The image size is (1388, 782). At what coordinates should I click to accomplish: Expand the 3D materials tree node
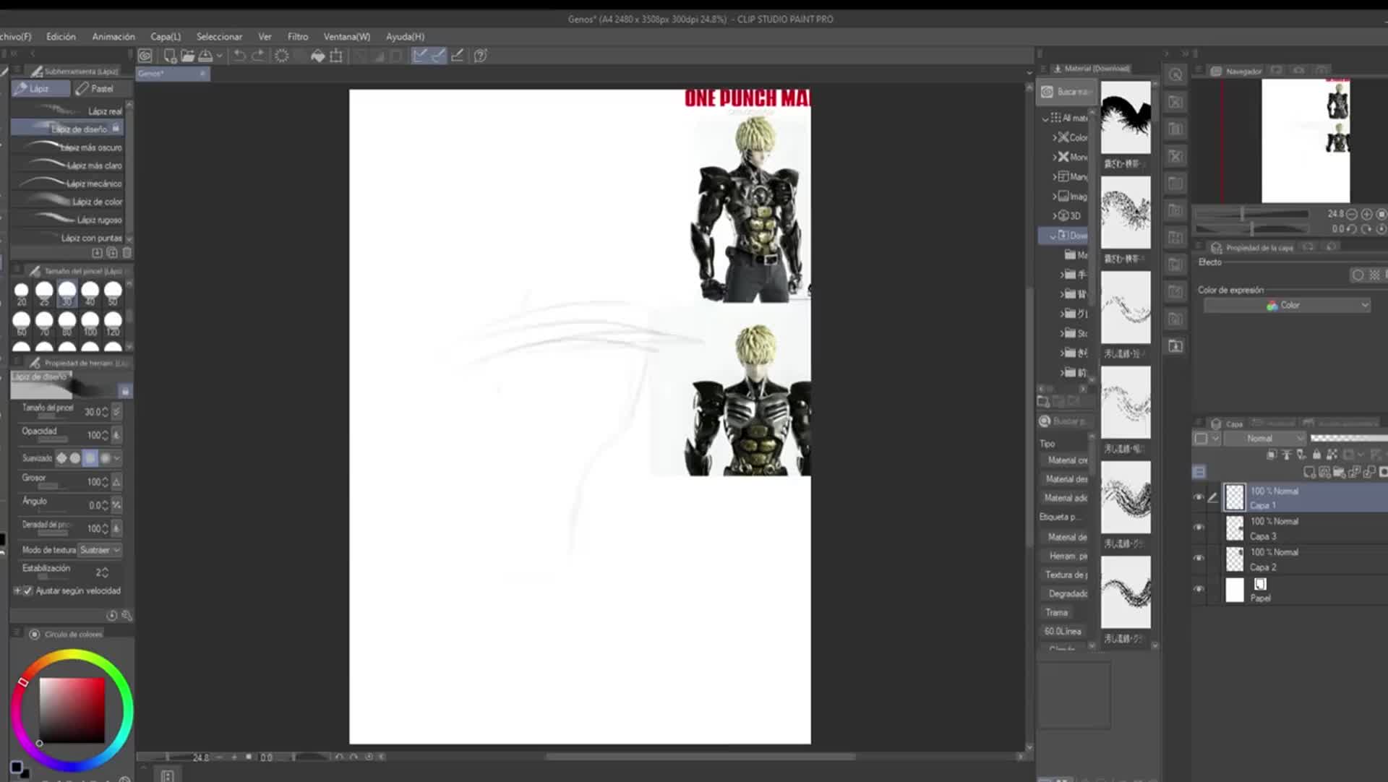[x=1055, y=215]
